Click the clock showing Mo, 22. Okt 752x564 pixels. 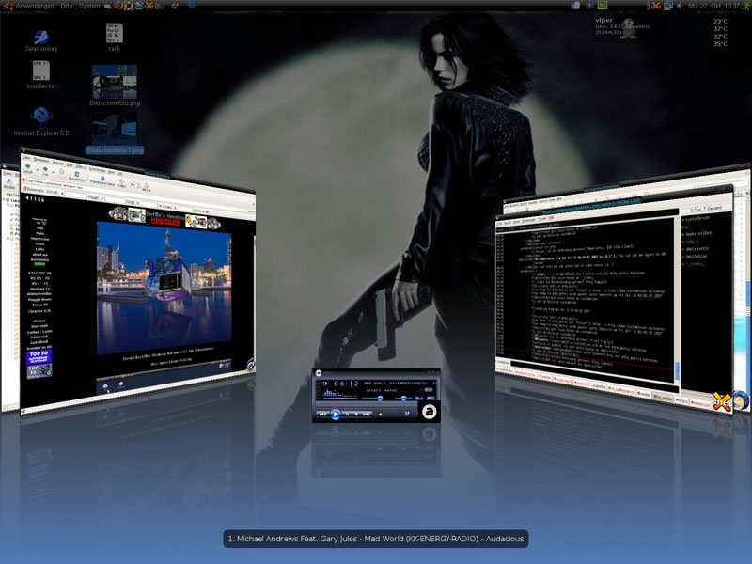(x=714, y=6)
